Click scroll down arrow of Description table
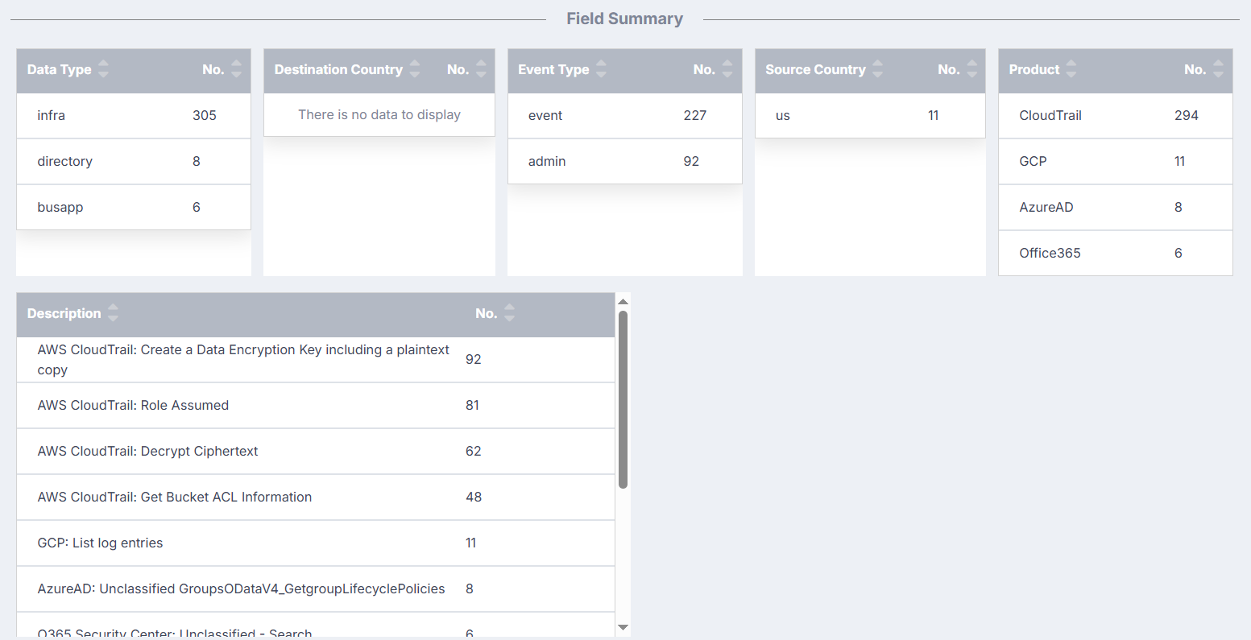 coord(623,627)
